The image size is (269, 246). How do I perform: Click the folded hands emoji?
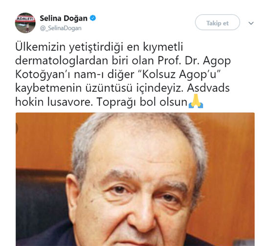point(196,101)
